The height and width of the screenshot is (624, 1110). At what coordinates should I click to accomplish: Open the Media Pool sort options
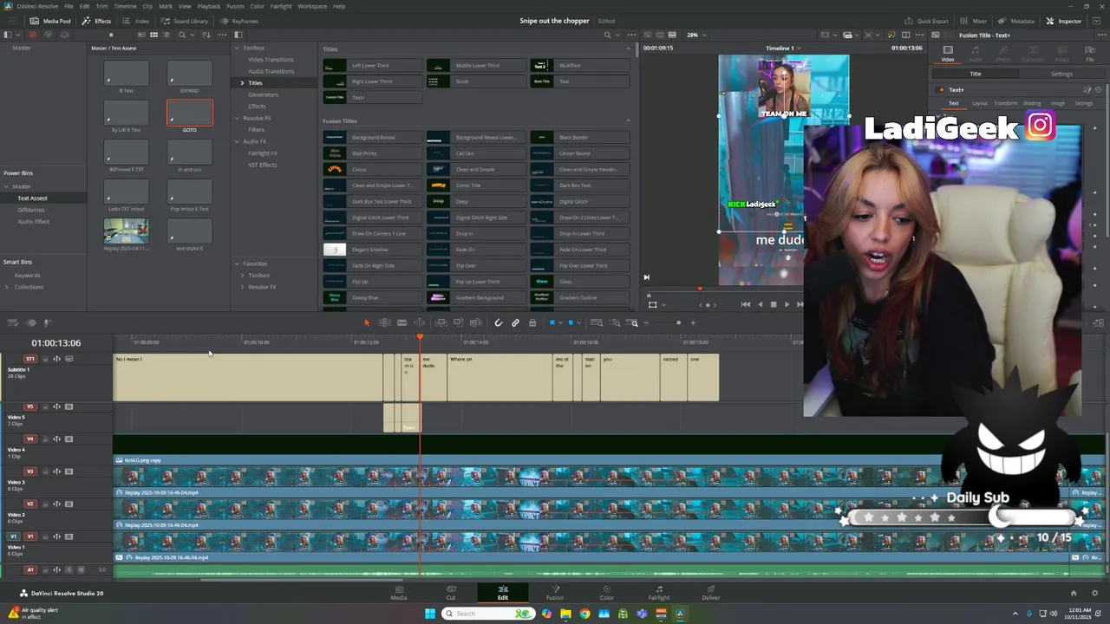(207, 35)
